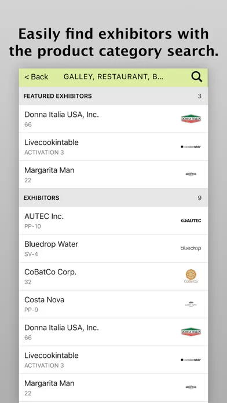This screenshot has height=403, width=227.
Task: Tap the Costa Nova logo
Action: (191, 304)
